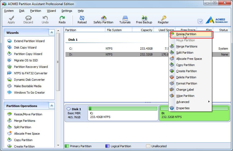Click sidebar scrollbar up arrow
233x151 pixels.
58,31
